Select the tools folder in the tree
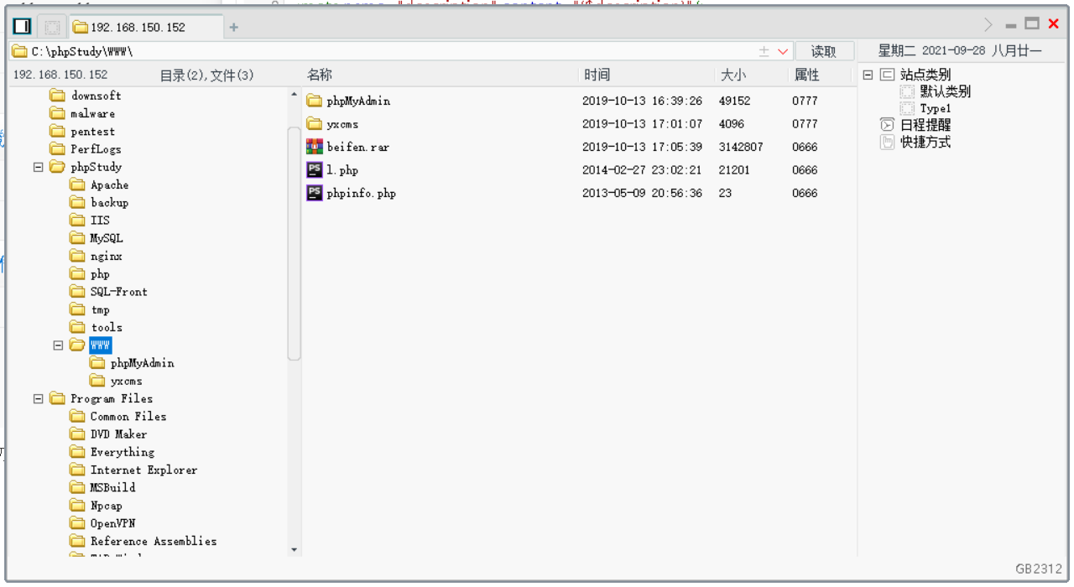This screenshot has width=1074, height=587. (107, 327)
